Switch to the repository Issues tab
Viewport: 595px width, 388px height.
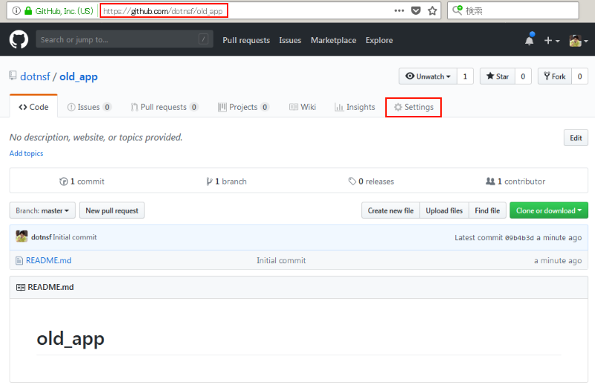[x=89, y=107]
